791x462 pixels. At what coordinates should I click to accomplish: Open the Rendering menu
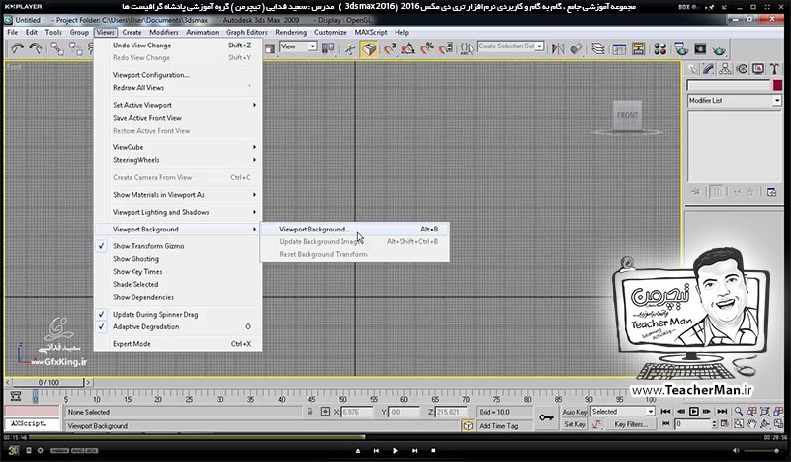[x=291, y=32]
